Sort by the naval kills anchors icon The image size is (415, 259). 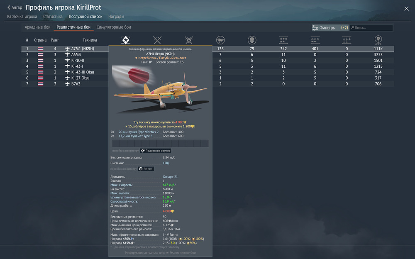tap(347, 40)
